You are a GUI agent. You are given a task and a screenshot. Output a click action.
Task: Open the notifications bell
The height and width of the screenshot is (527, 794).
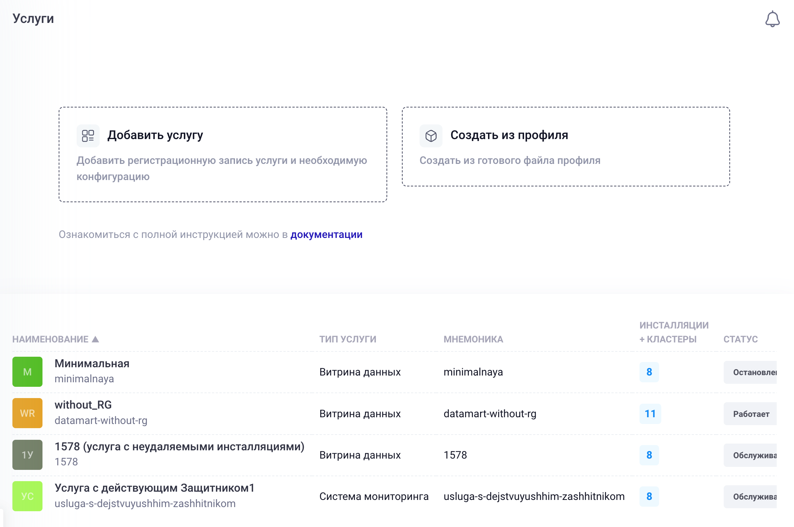pos(772,19)
